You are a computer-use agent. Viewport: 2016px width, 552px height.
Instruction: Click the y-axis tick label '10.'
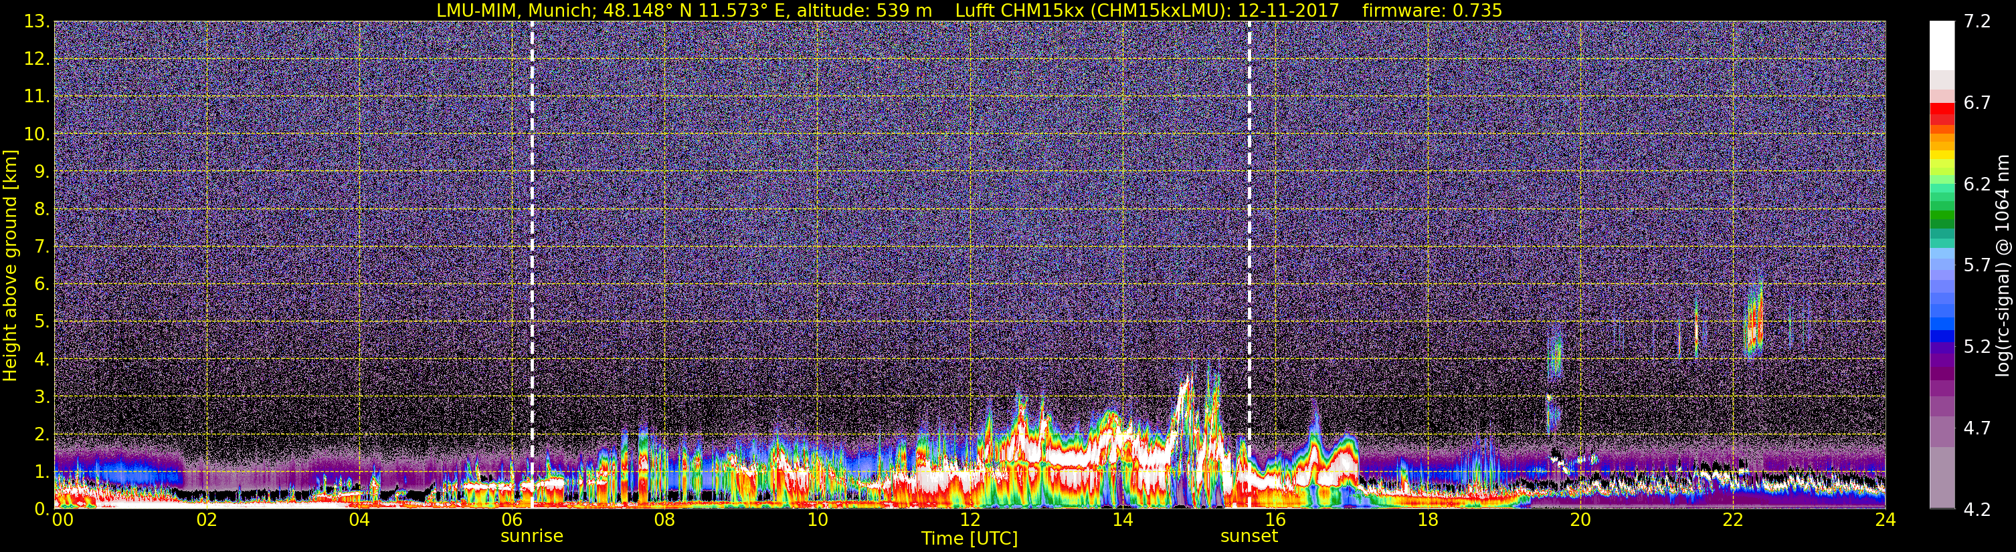37,134
